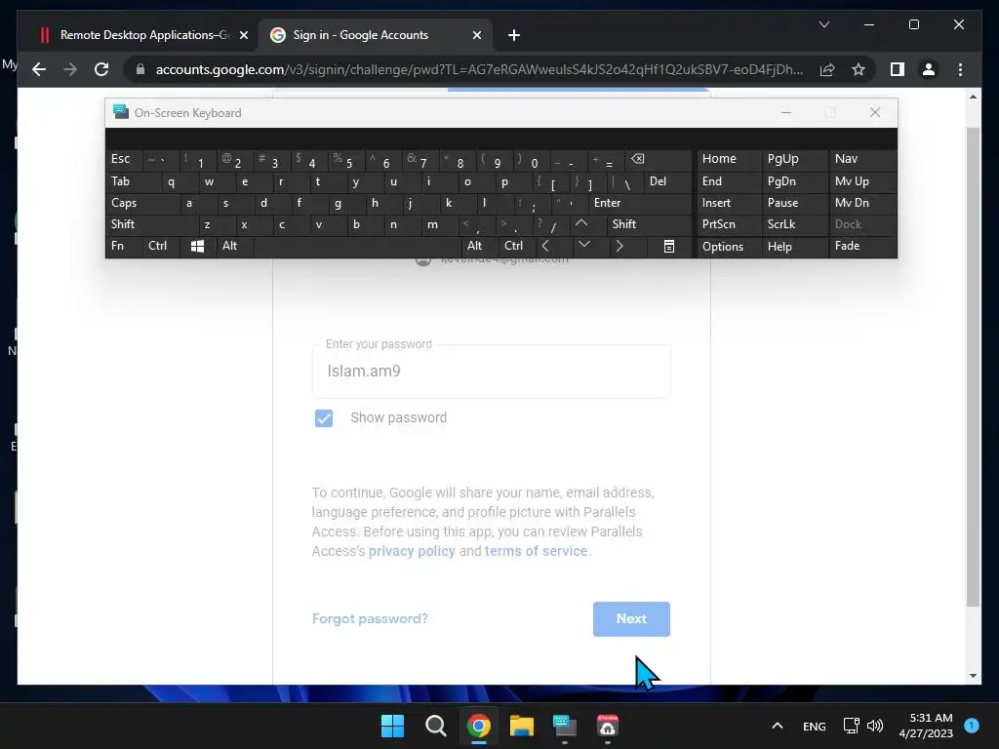Click scrollbar down arrow

point(973,676)
